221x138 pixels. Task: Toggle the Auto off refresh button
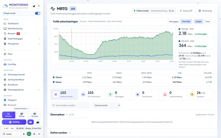[x=186, y=11]
